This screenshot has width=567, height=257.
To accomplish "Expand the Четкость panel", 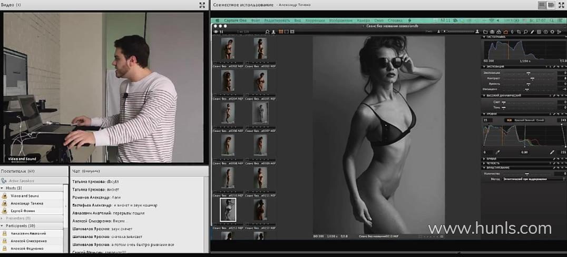I will tap(484, 163).
